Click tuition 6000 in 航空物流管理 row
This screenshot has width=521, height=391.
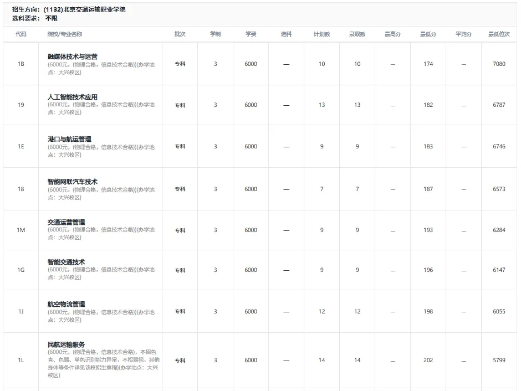(x=251, y=311)
